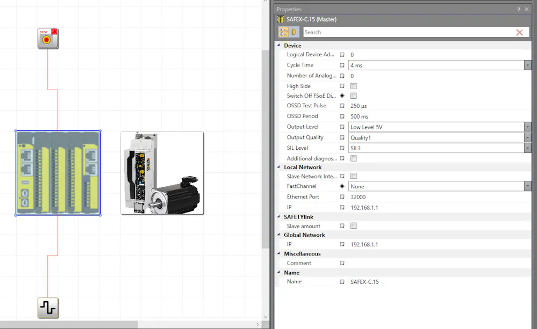Pin the Properties panel
Image resolution: width=537 pixels, height=329 pixels.
point(519,9)
